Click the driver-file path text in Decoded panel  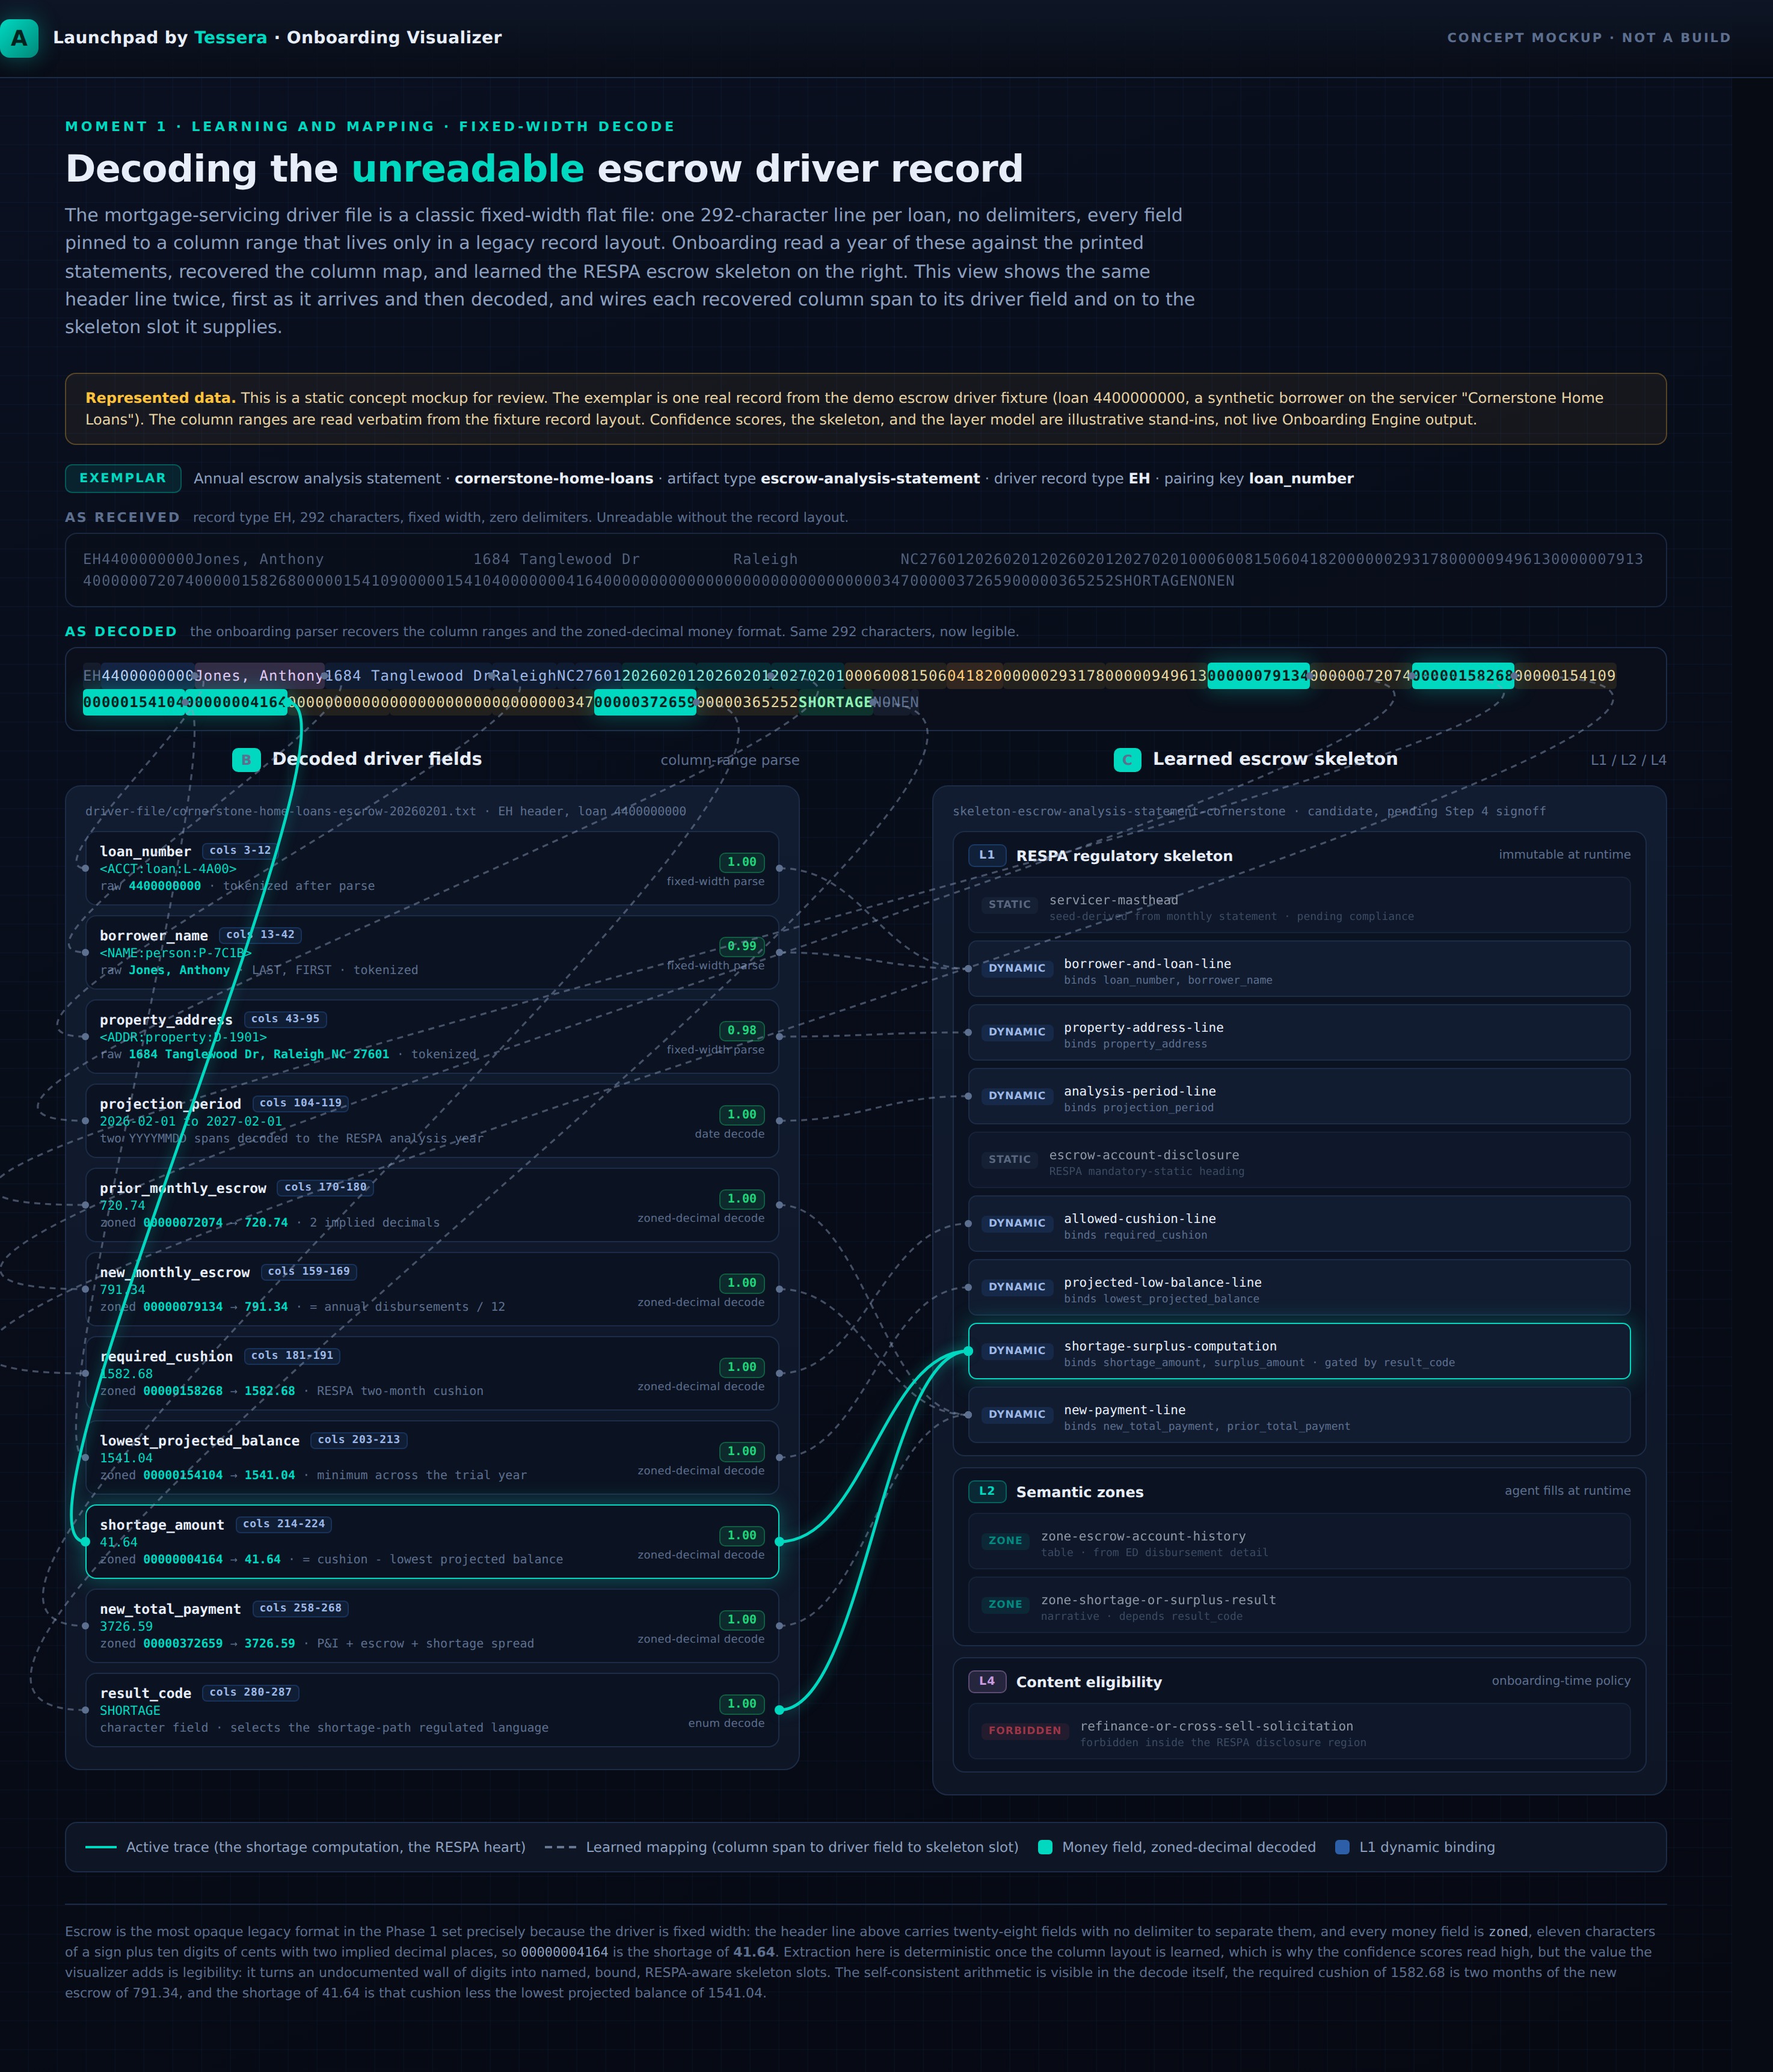pyautogui.click(x=386, y=811)
